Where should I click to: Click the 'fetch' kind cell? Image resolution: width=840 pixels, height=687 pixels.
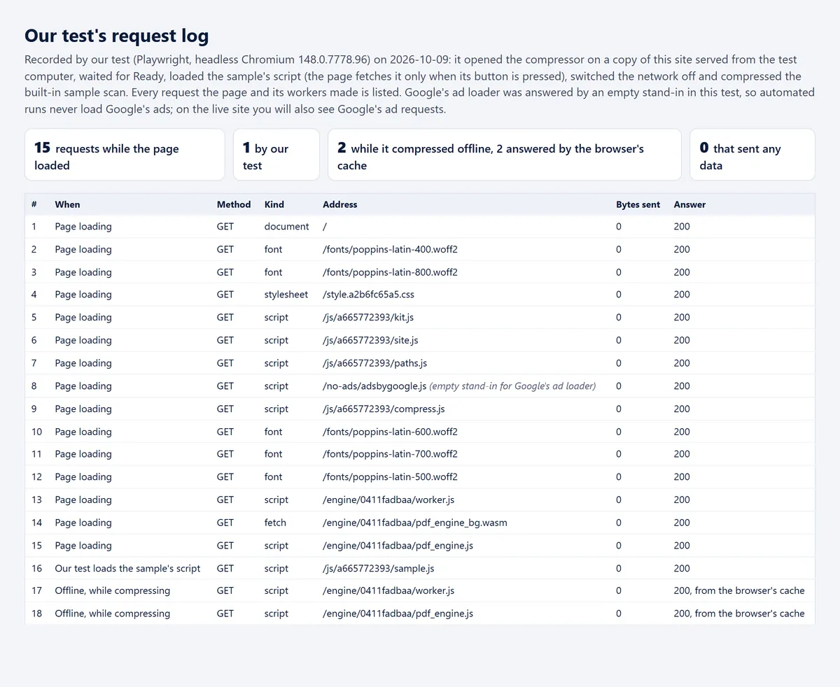275,523
